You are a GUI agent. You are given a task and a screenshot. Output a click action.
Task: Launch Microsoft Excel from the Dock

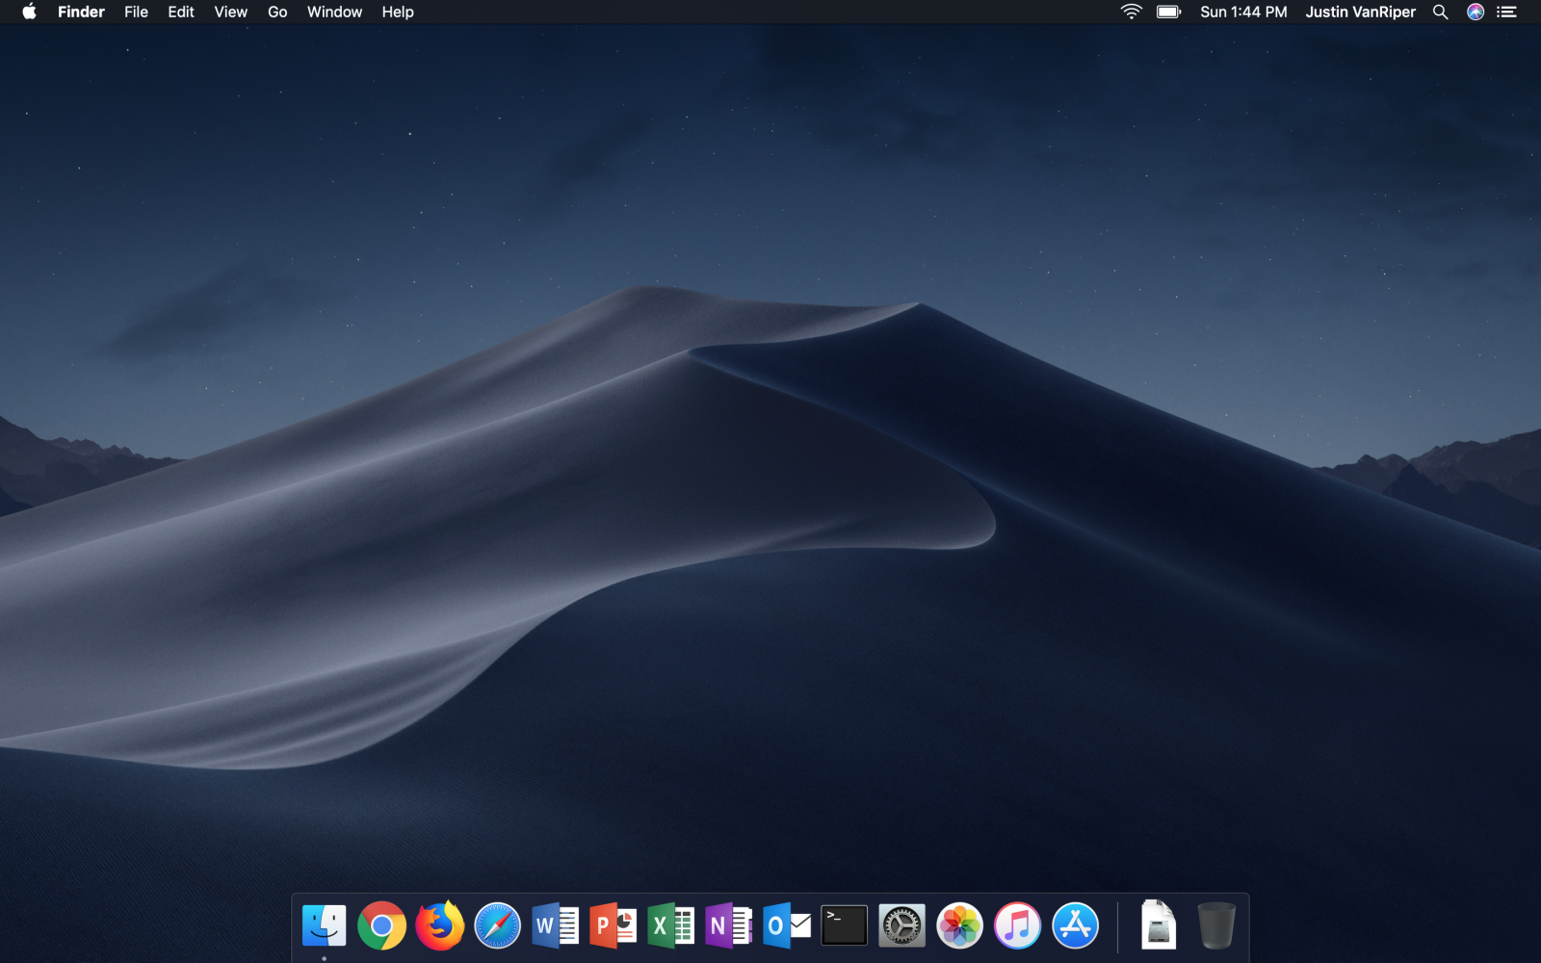click(670, 926)
